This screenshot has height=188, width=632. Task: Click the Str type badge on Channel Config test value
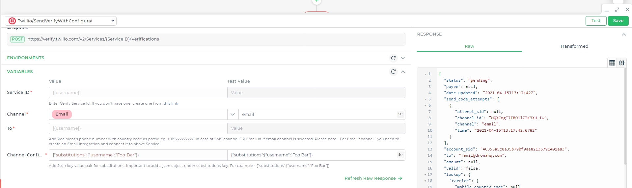click(400, 155)
